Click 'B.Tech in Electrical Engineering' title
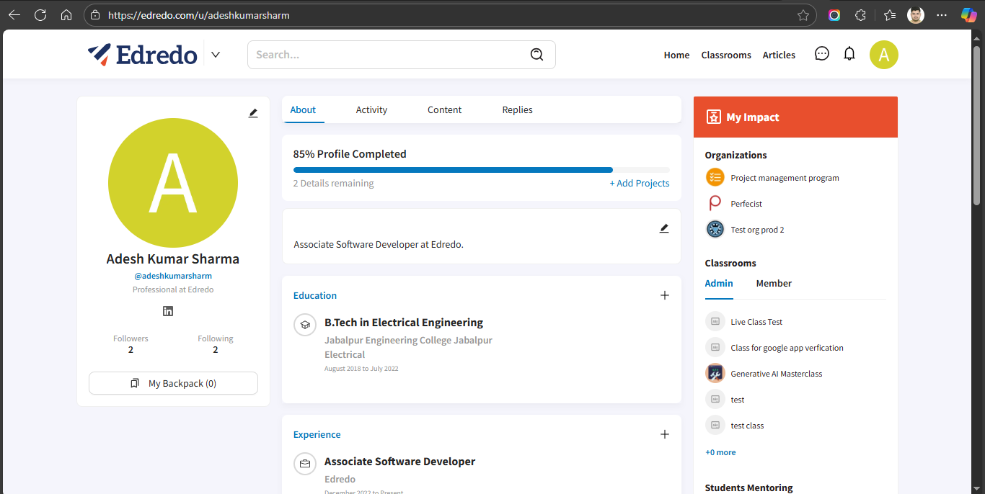The height and width of the screenshot is (494, 985). pyautogui.click(x=404, y=323)
